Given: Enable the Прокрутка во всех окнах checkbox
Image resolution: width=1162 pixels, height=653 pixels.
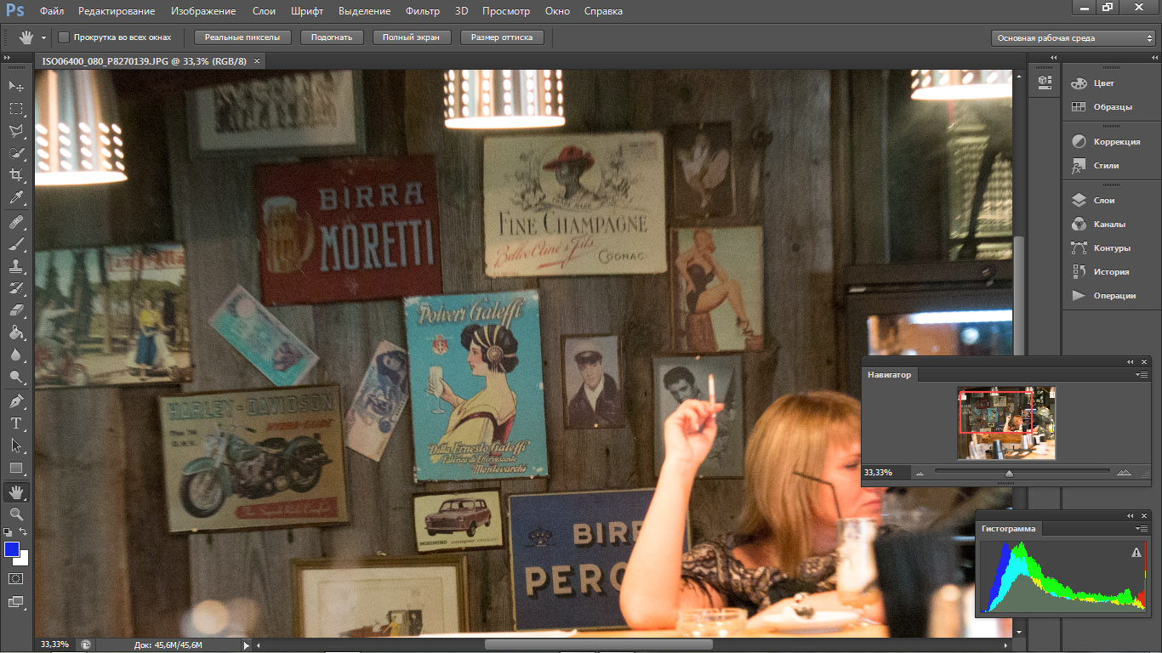Looking at the screenshot, I should tap(64, 37).
